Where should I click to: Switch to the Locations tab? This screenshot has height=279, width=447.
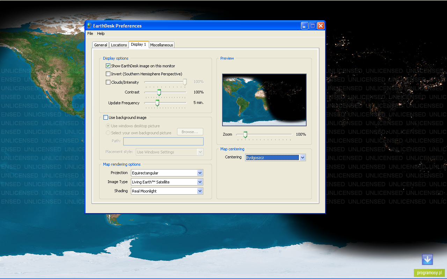[x=119, y=45]
